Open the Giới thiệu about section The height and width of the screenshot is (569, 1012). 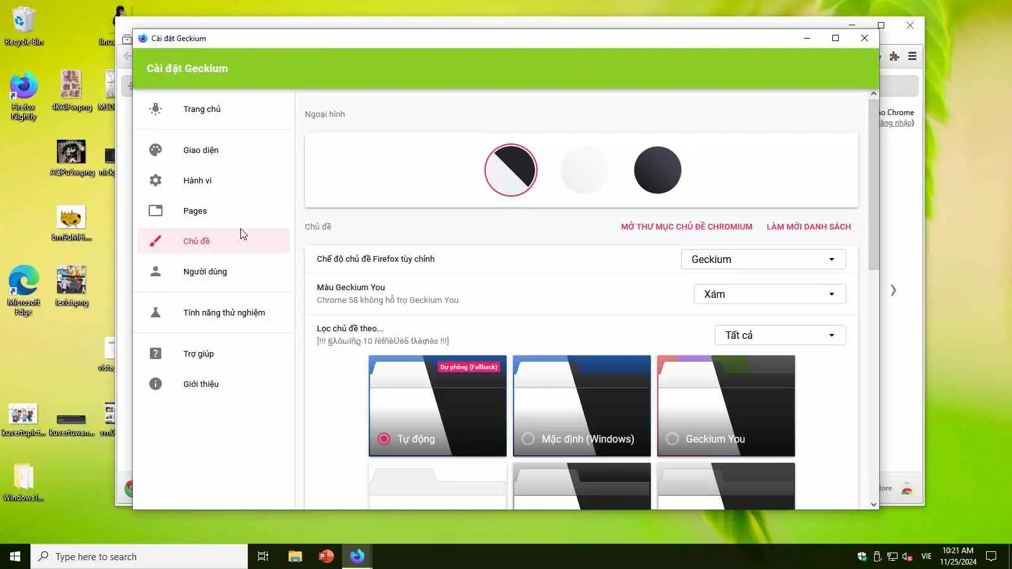click(214, 384)
